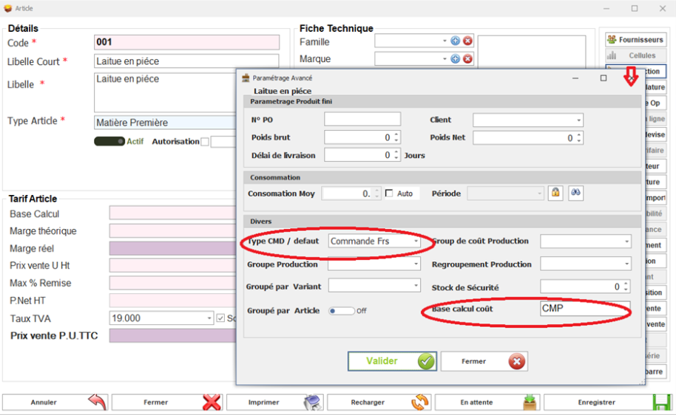The height and width of the screenshot is (415, 676).
Task: Click the lock icon next to Période
Action: (x=555, y=193)
